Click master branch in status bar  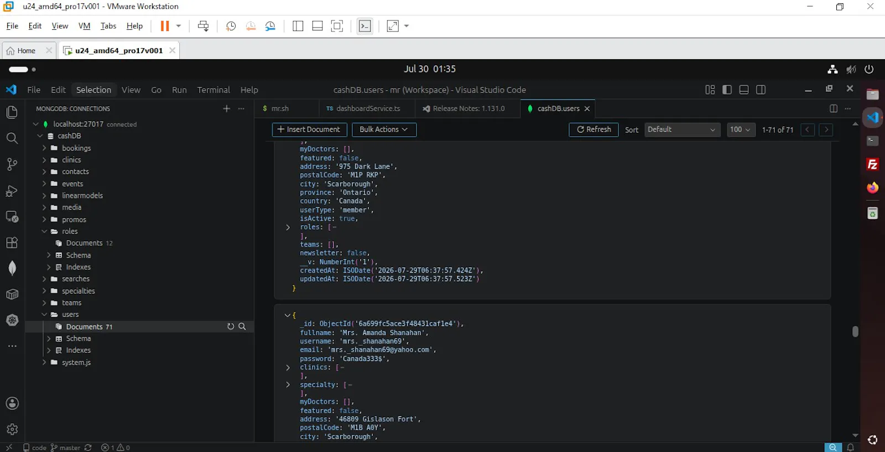click(x=66, y=448)
